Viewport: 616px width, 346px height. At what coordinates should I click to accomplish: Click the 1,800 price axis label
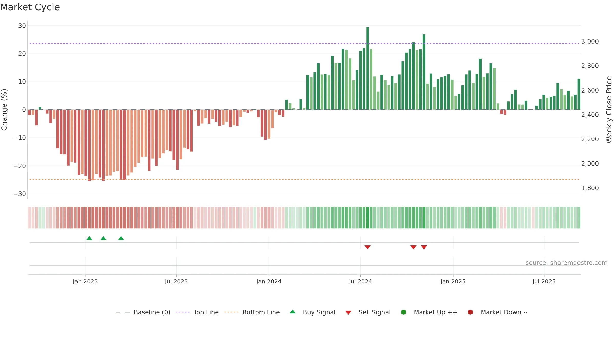tap(590, 188)
